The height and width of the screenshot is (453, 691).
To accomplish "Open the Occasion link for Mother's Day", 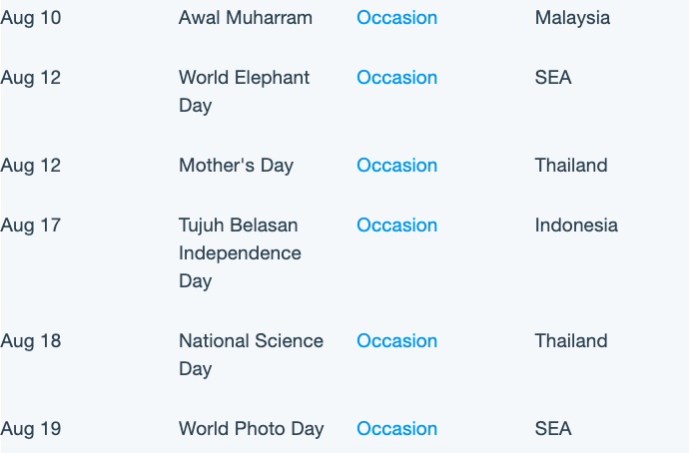I will (396, 166).
